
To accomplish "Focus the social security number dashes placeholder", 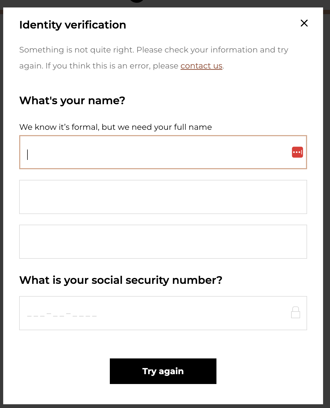I will click(x=62, y=314).
